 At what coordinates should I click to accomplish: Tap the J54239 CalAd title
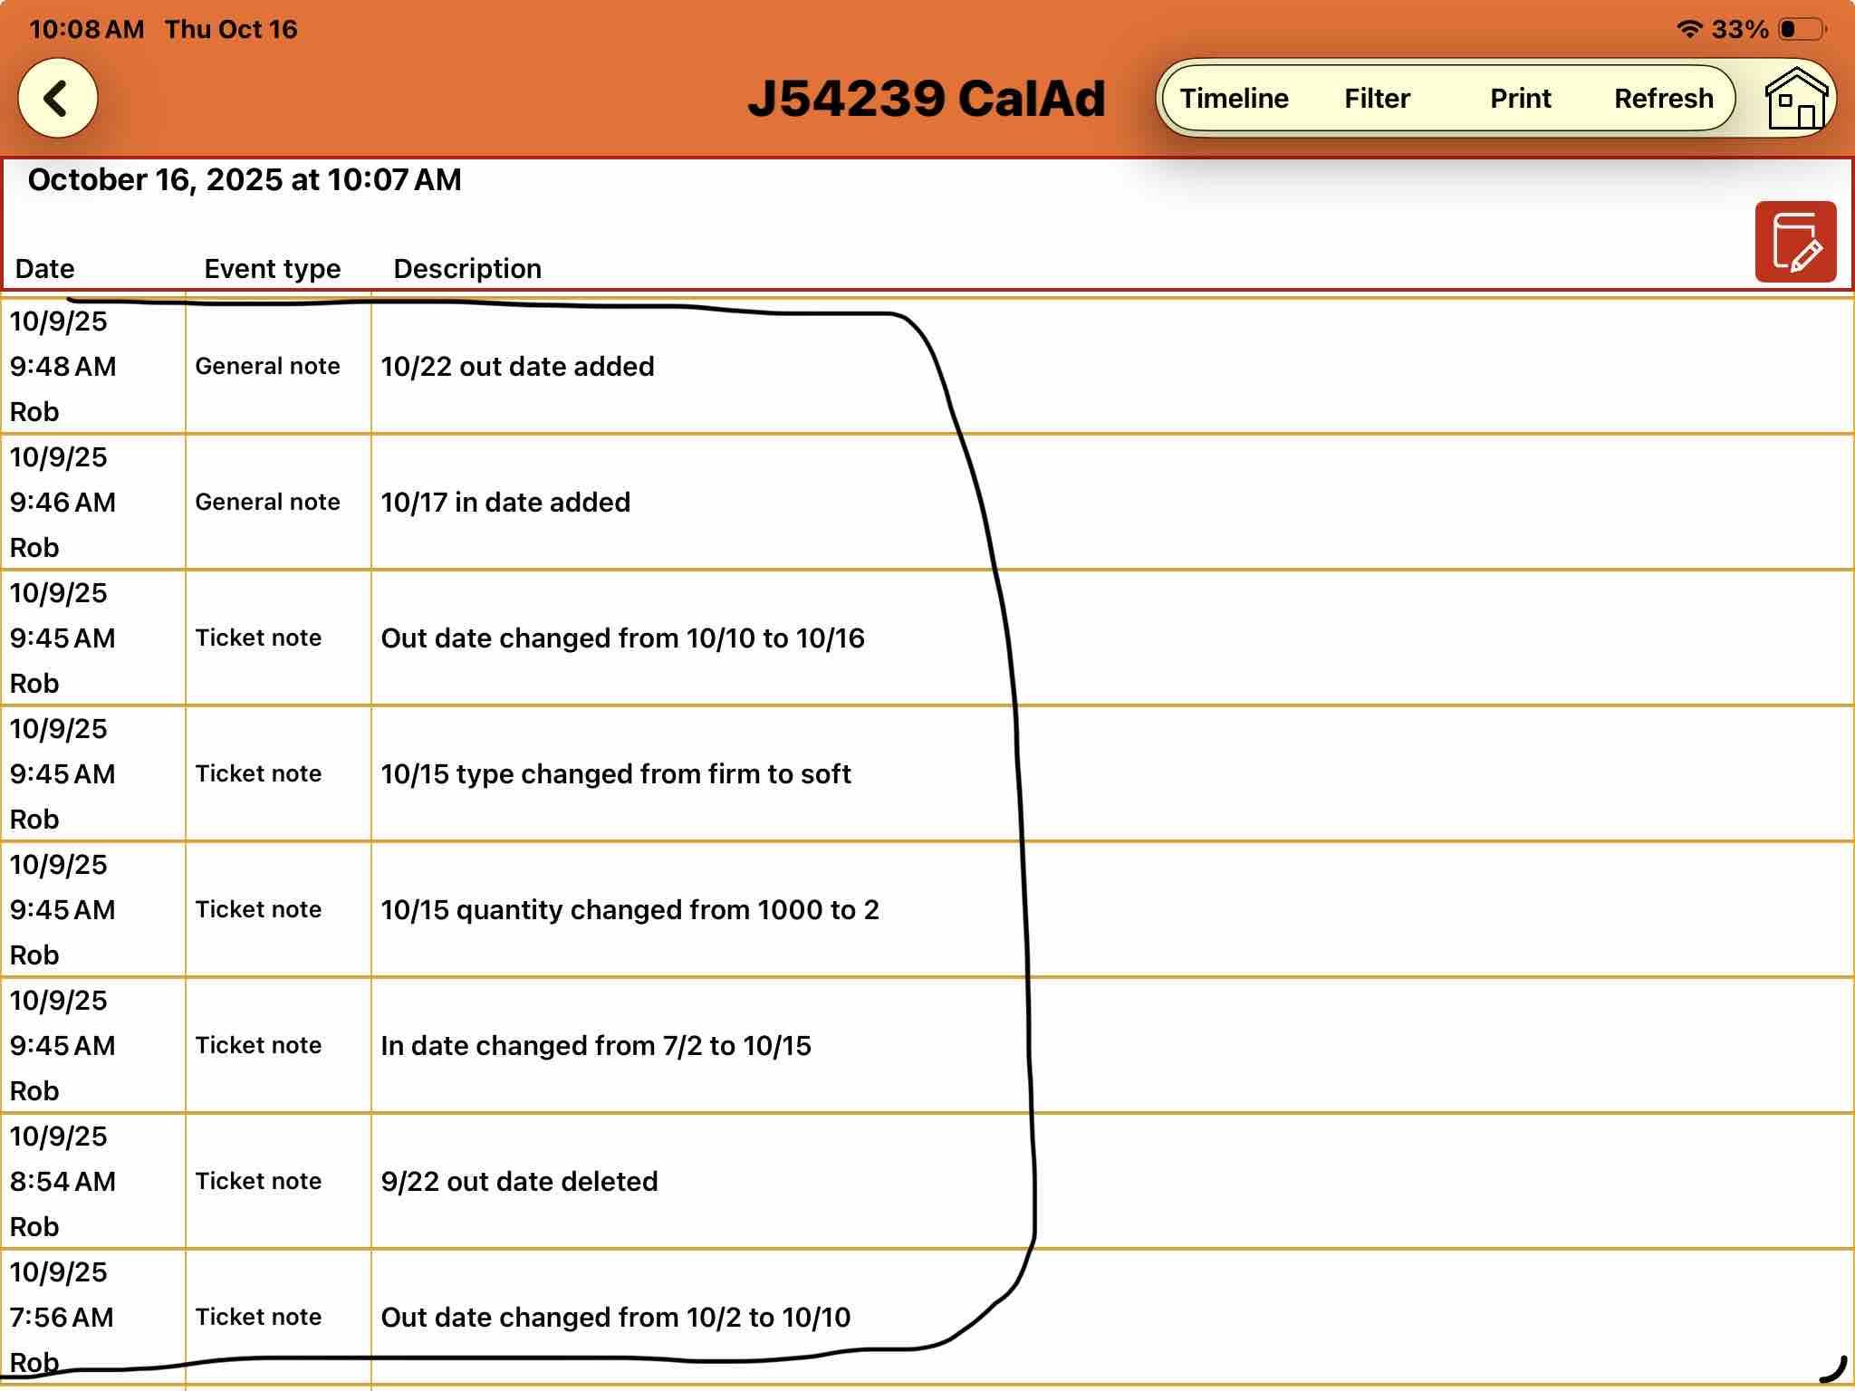click(x=926, y=99)
